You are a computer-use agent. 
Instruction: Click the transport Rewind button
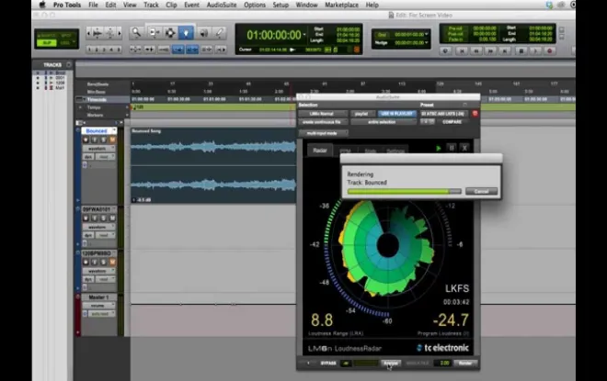(476, 50)
